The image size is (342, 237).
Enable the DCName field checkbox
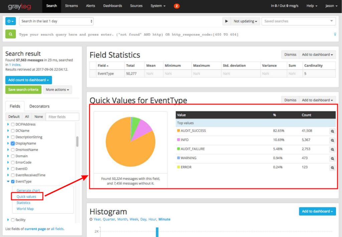coord(13,131)
